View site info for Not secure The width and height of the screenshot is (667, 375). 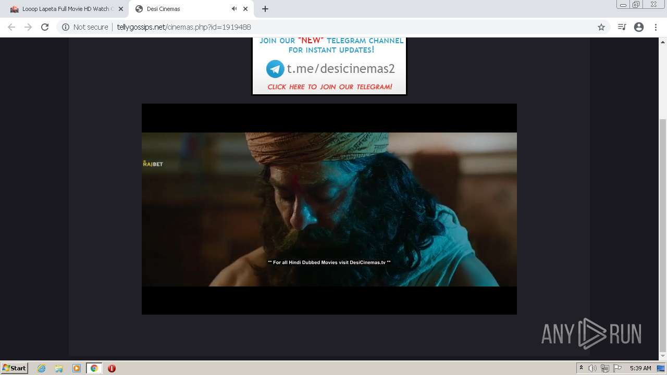pyautogui.click(x=85, y=27)
